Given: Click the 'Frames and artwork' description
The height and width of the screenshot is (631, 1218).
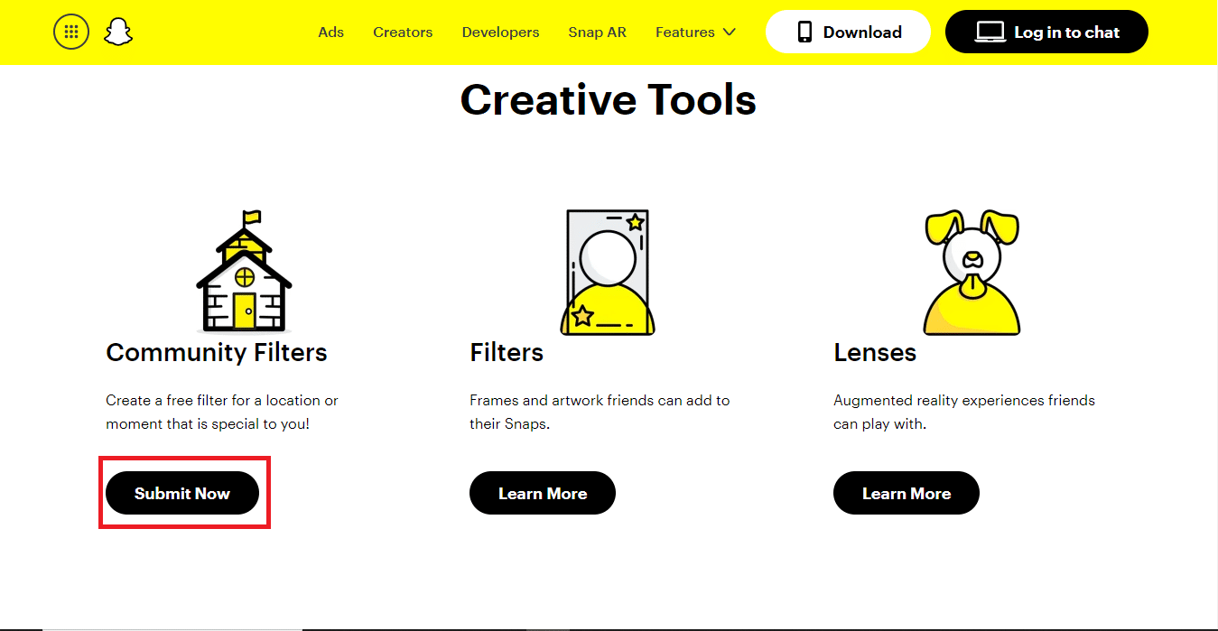Looking at the screenshot, I should click(x=600, y=412).
